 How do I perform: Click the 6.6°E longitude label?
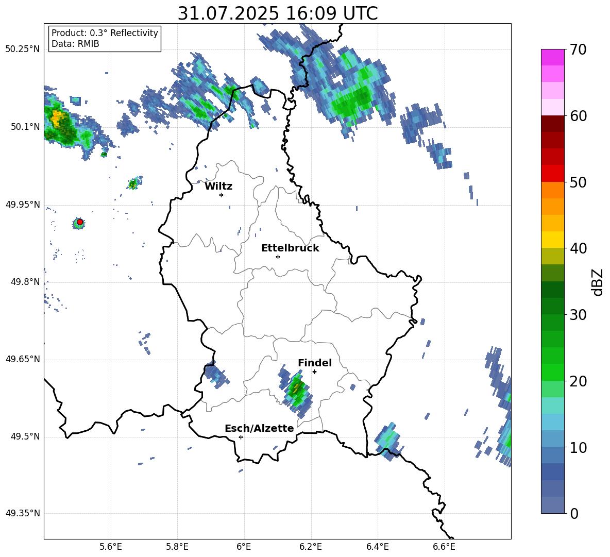tap(444, 547)
